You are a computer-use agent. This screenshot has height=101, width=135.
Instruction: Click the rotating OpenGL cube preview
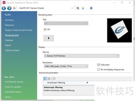point(119,30)
